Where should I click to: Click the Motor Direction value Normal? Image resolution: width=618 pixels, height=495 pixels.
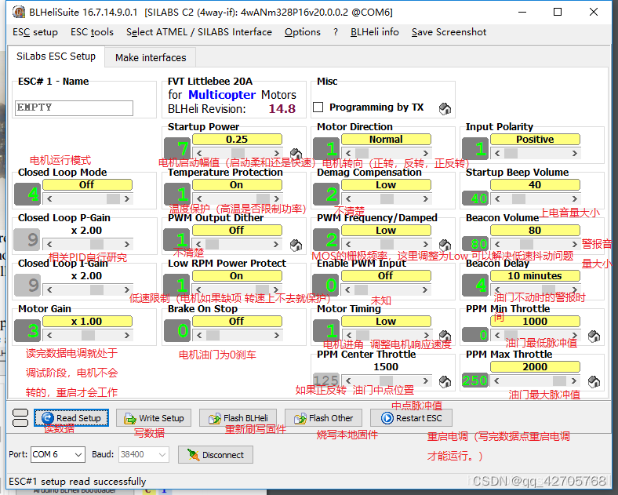[x=386, y=139]
